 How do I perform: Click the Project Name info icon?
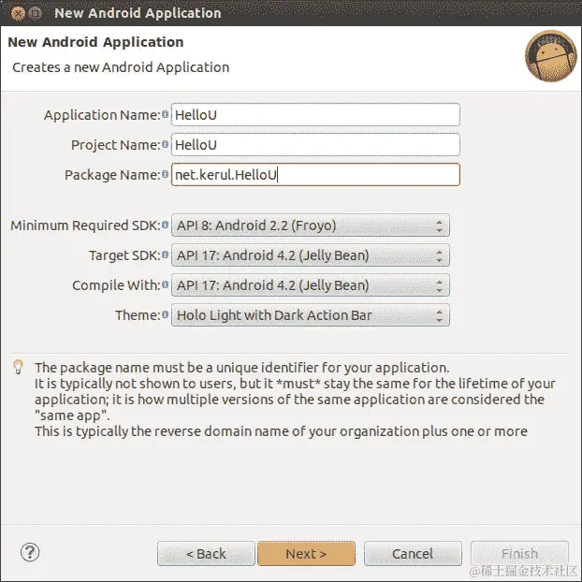[166, 144]
